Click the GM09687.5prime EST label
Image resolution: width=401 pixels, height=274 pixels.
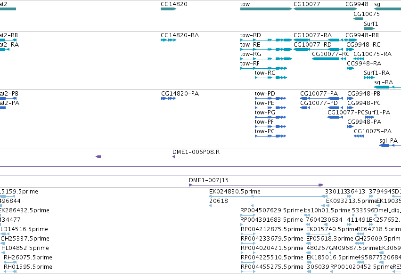(x=353, y=249)
